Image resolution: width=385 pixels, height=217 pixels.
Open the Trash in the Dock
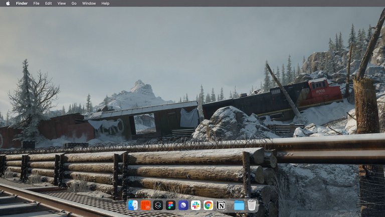252,205
